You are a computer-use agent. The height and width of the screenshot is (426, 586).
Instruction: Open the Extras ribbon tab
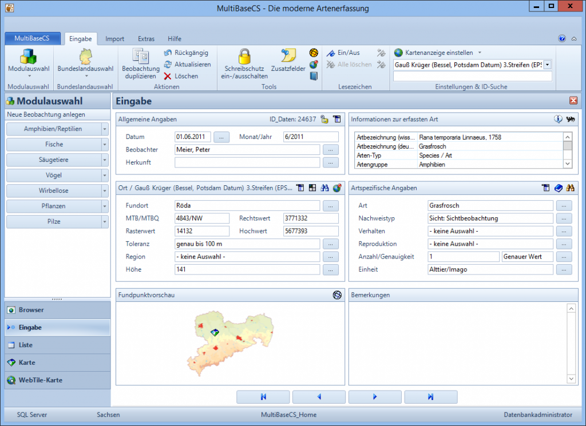(146, 39)
